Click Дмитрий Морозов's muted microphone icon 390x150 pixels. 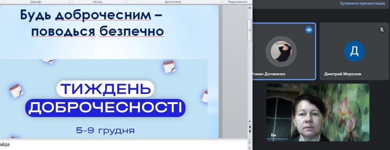382,30
